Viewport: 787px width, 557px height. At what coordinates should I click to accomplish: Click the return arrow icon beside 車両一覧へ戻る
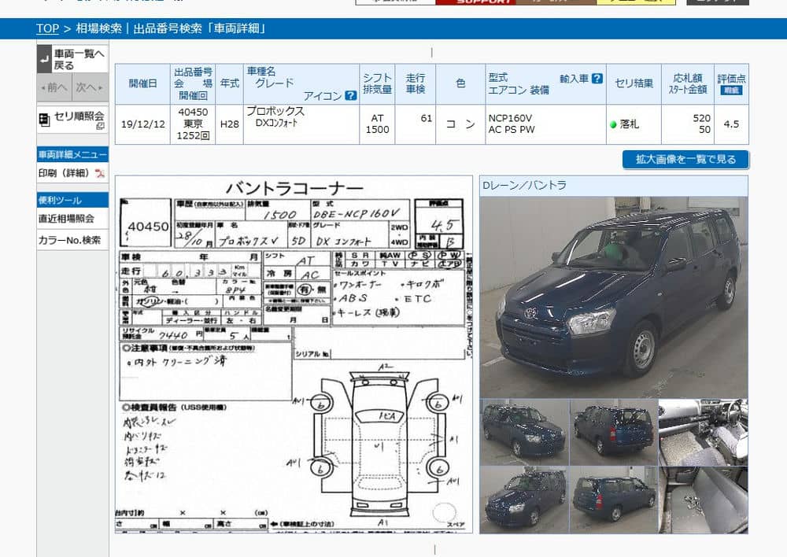pos(44,59)
